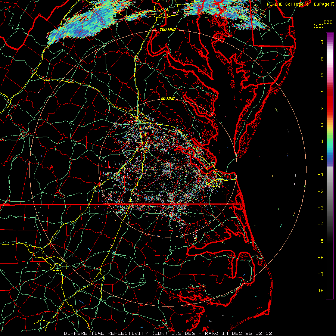Image resolution: width=336 pixels, height=336 pixels.
Task: Click the 2 value on the scale
Action: pos(322,125)
